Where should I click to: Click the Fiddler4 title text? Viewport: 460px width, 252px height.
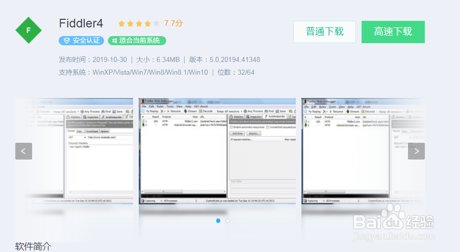81,23
